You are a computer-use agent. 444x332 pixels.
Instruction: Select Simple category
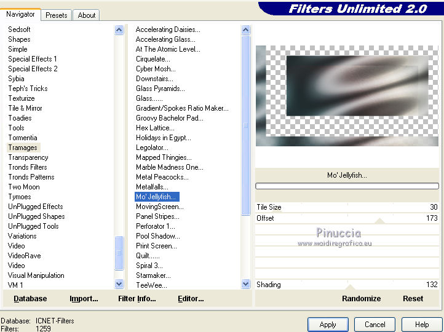coord(18,49)
